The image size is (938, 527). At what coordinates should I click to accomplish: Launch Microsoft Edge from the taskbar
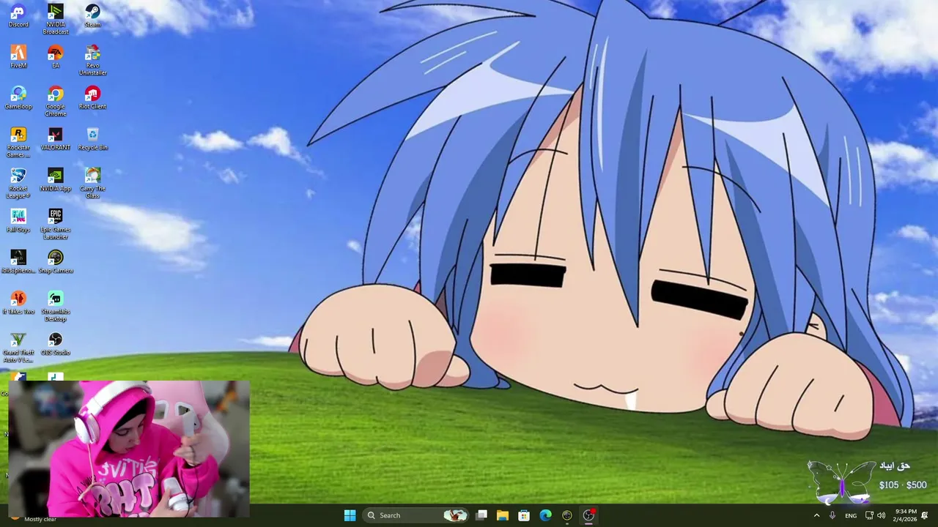[x=545, y=515]
